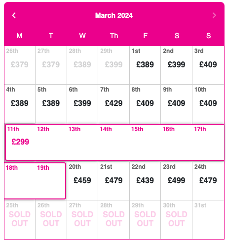Choose 22nd March priced £439
The width and height of the screenshot is (226, 243).
[145, 181]
